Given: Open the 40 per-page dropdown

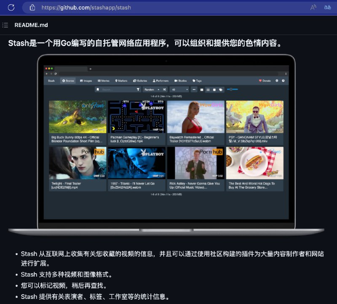Looking at the screenshot, I should tap(179, 89).
